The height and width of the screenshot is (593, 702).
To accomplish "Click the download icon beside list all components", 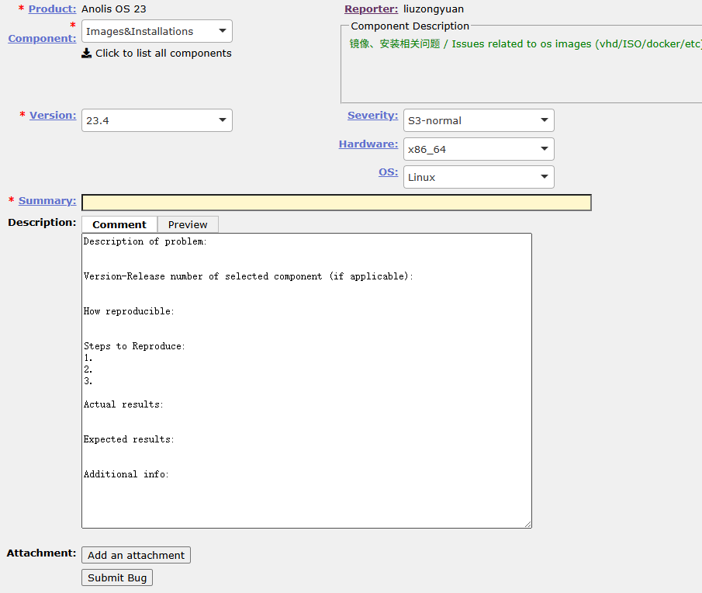I will click(86, 54).
